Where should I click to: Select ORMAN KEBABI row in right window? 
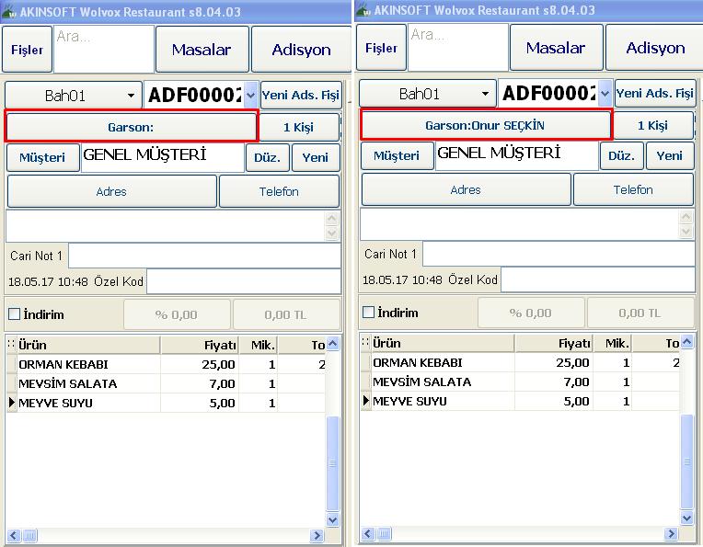pos(520,362)
